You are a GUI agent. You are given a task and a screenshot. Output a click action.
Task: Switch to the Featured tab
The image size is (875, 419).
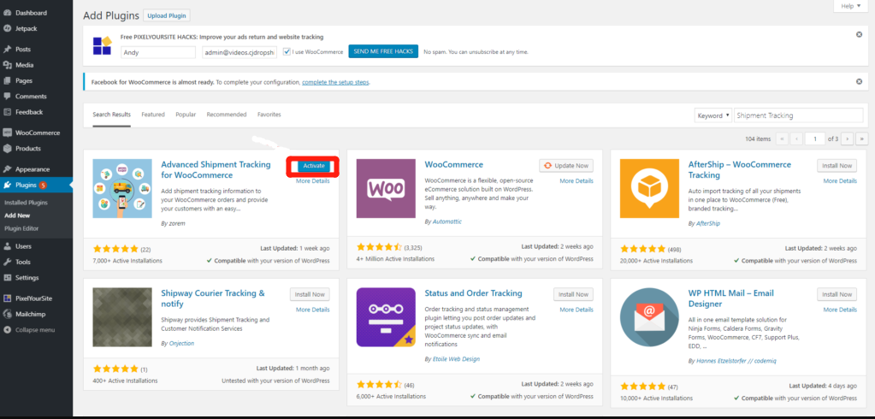[153, 115]
